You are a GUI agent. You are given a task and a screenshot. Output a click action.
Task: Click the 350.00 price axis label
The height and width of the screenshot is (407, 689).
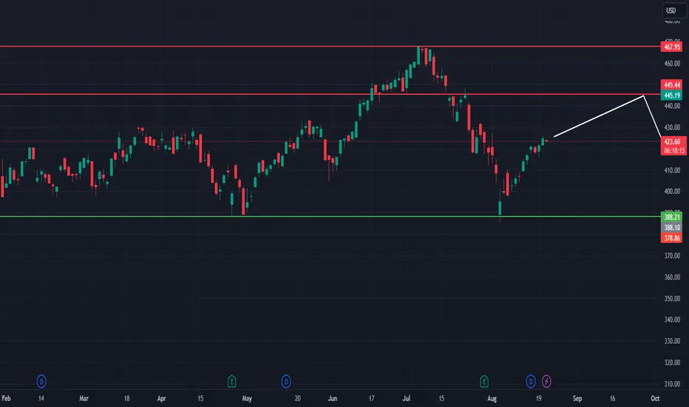(672, 298)
